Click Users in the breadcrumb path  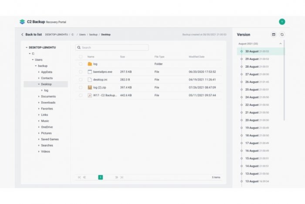pyautogui.click(x=82, y=35)
